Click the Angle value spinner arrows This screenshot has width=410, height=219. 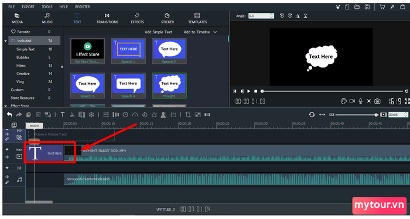[271, 16]
